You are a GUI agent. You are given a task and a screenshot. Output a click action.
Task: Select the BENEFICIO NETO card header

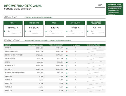pos(34,23)
